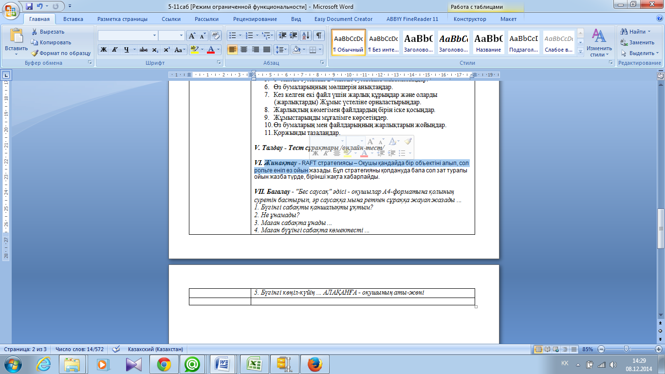Align text left
Image resolution: width=665 pixels, height=374 pixels.
tap(233, 50)
